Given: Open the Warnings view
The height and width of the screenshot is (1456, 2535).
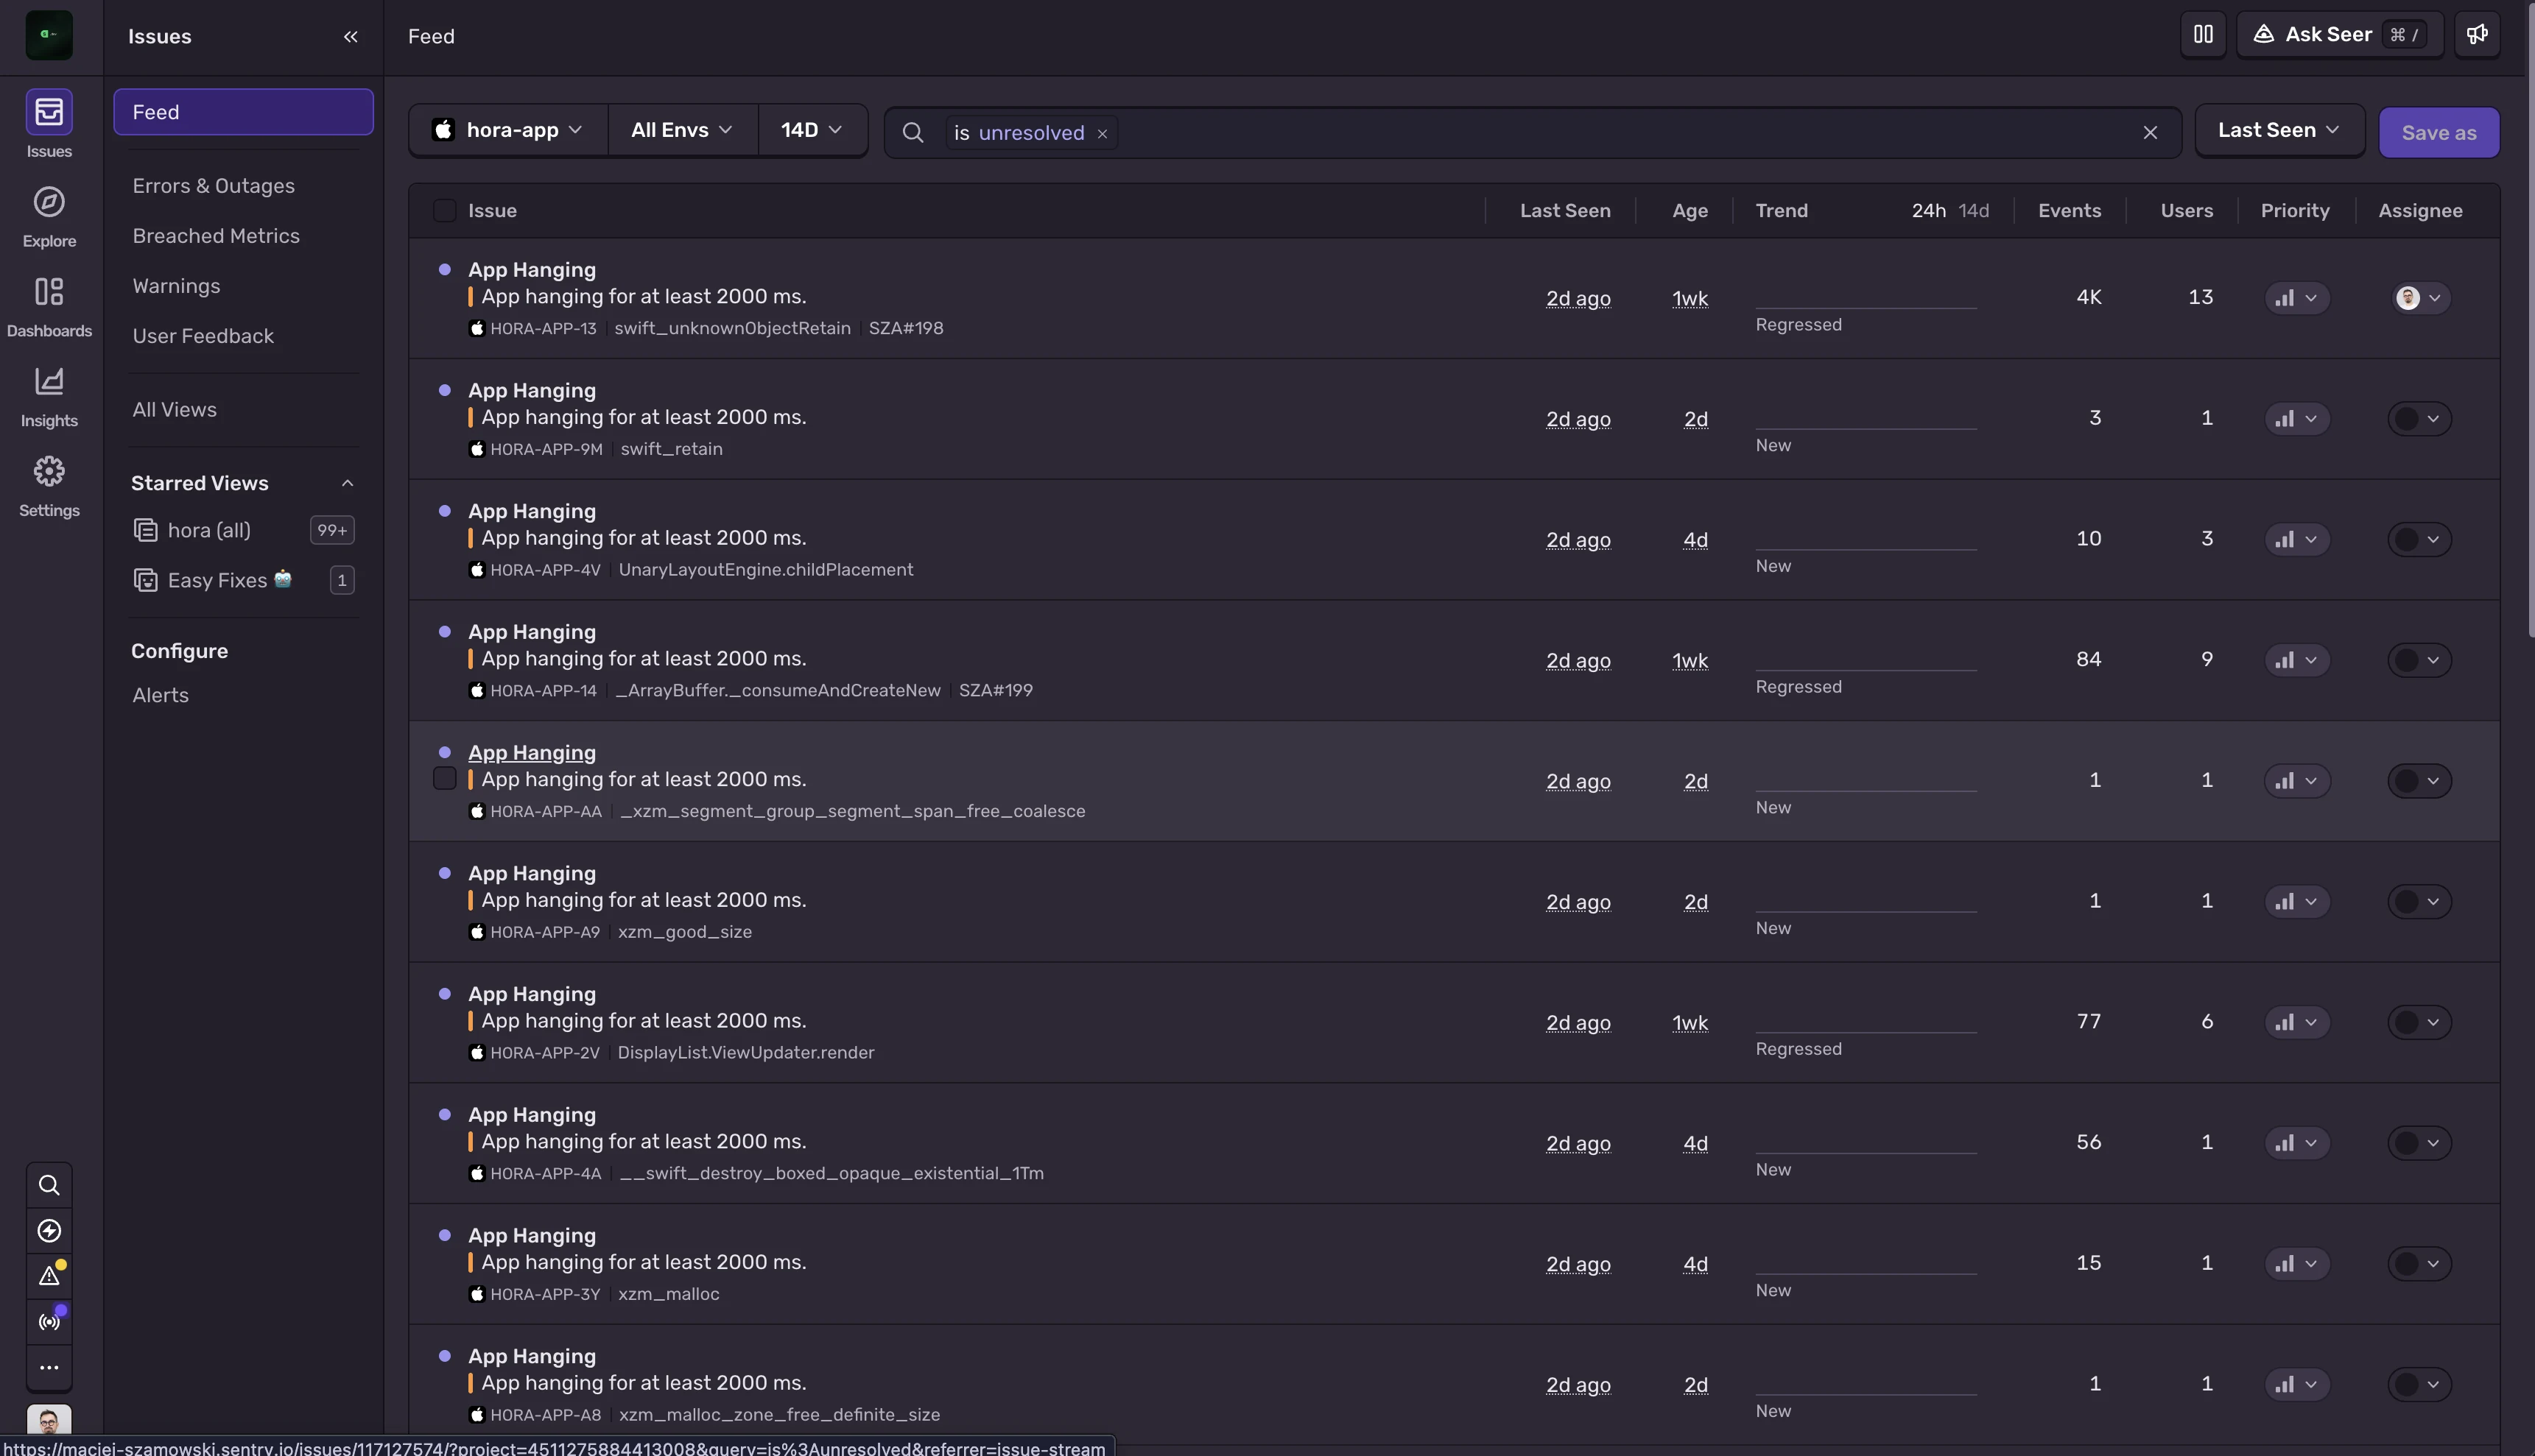Looking at the screenshot, I should click(176, 286).
